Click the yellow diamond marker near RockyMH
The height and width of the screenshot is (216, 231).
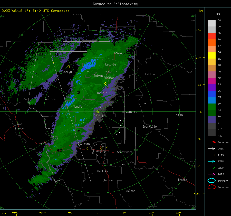[69, 67]
